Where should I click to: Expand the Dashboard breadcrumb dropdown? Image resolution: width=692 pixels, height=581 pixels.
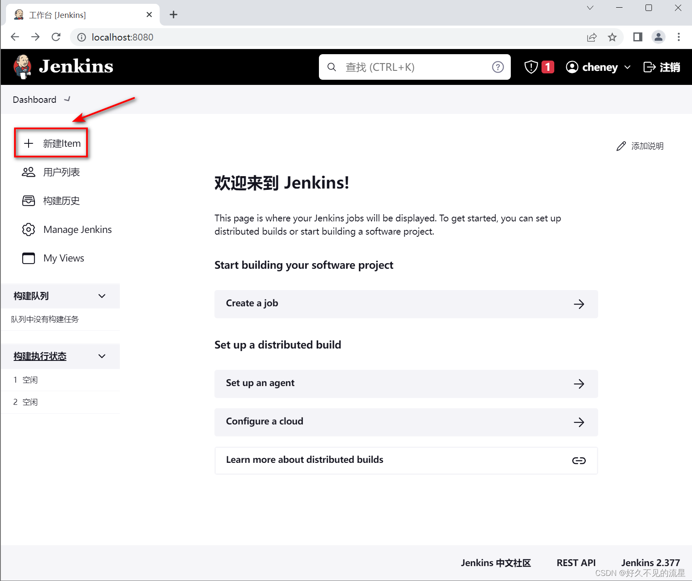pyautogui.click(x=67, y=99)
